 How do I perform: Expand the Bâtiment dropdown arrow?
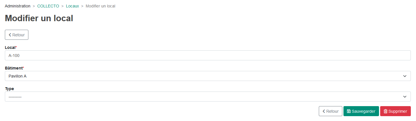pos(405,76)
